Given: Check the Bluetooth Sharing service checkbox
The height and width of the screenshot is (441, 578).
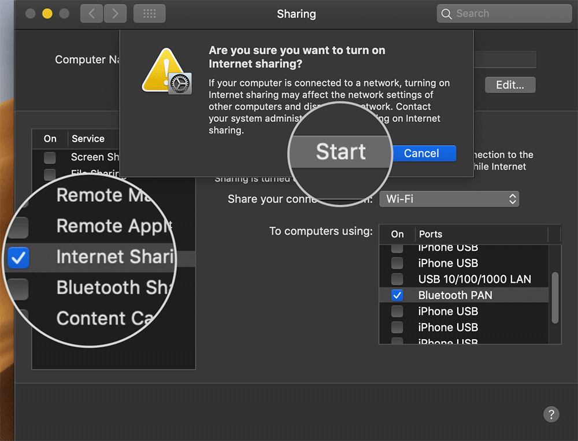Looking at the screenshot, I should coord(18,288).
